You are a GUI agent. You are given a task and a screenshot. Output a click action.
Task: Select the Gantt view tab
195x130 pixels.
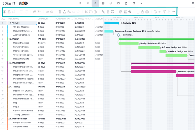95,3
